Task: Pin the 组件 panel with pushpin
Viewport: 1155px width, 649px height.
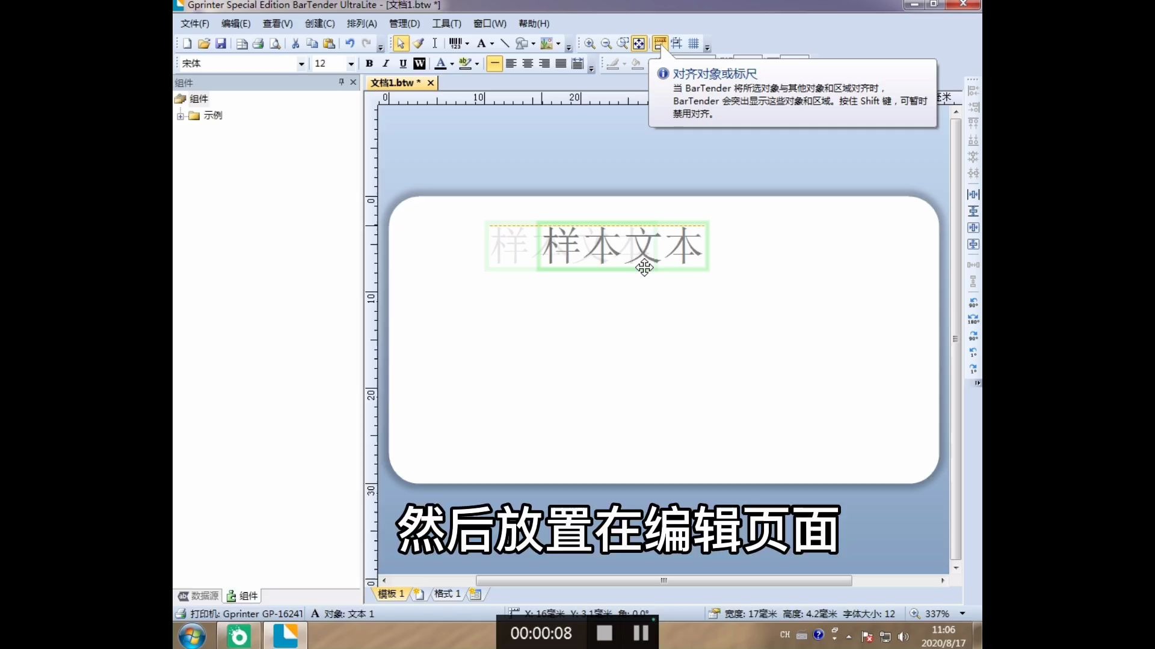Action: pos(341,82)
